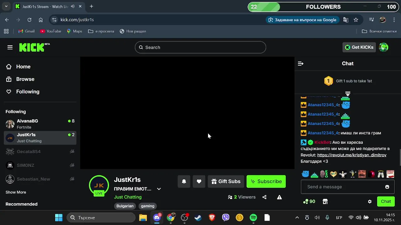Check the 90 channel points balance

coord(309,202)
